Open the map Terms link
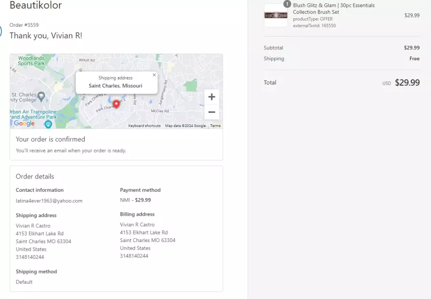 (x=215, y=126)
